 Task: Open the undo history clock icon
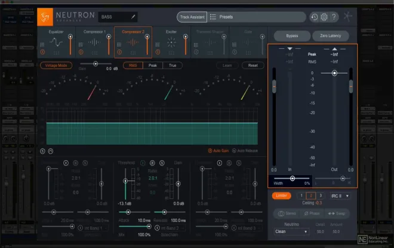click(x=315, y=17)
